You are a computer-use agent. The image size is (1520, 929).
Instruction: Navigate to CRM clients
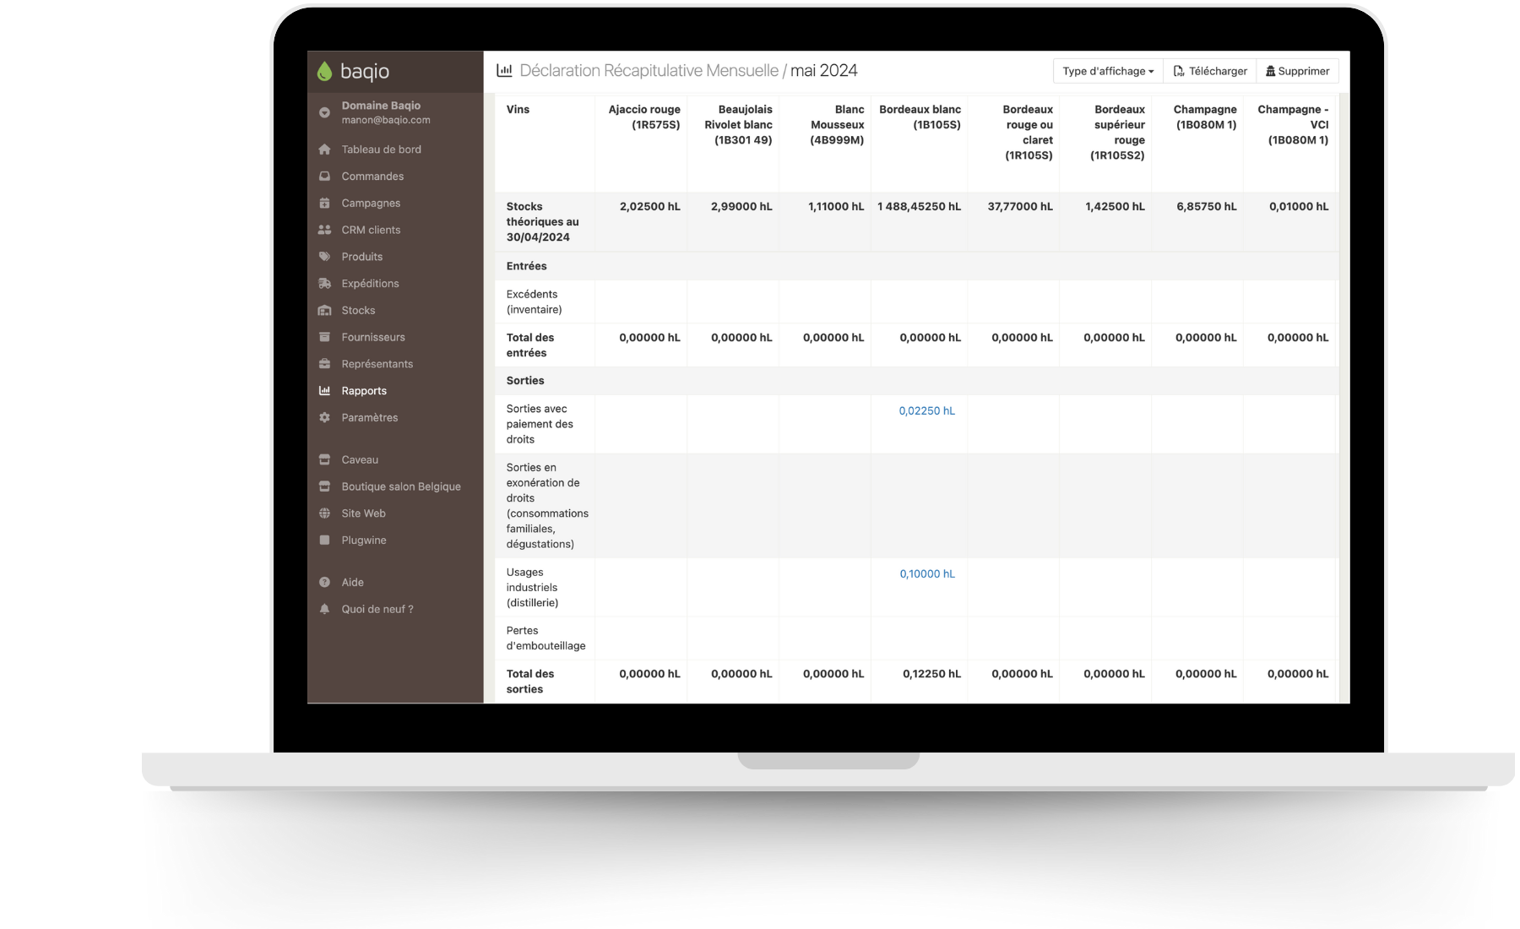[371, 230]
